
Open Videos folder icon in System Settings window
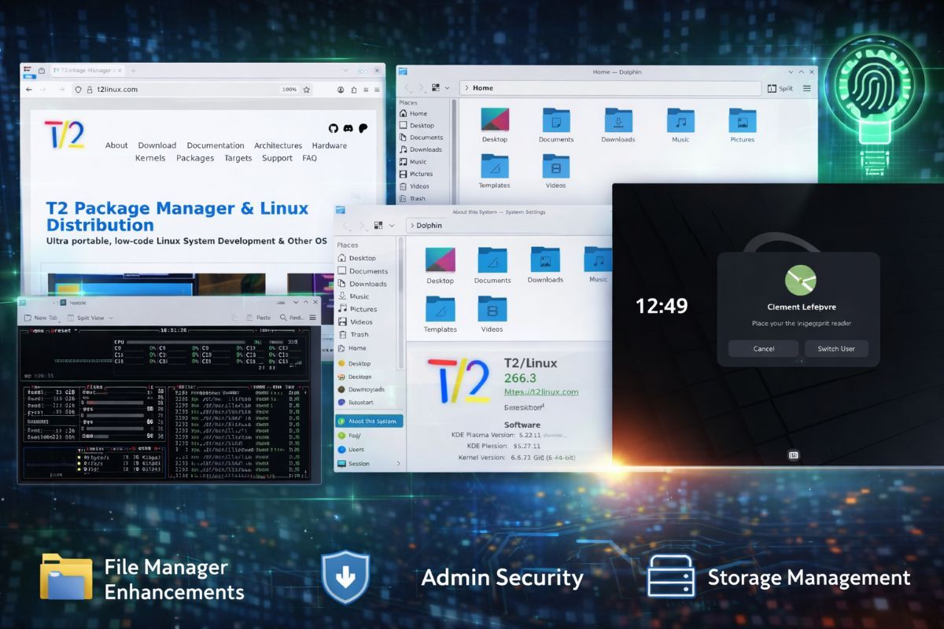point(492,308)
